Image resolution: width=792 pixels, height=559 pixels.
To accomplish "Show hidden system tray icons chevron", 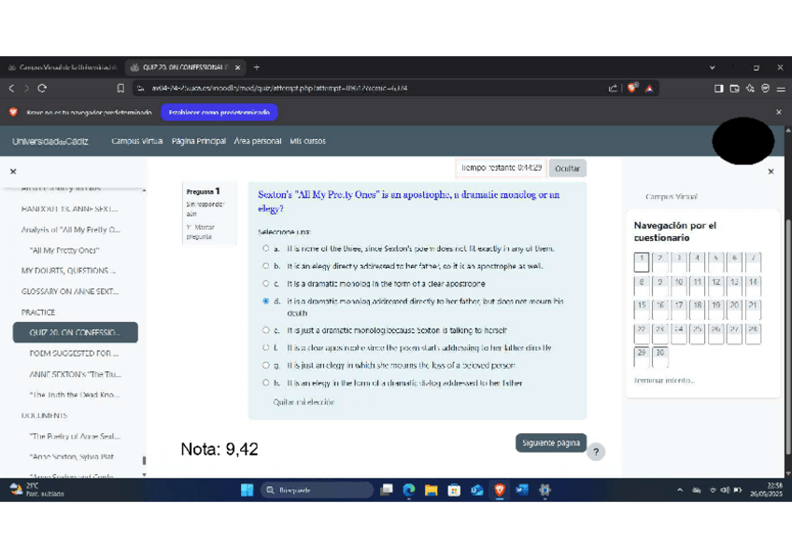I will (x=681, y=489).
